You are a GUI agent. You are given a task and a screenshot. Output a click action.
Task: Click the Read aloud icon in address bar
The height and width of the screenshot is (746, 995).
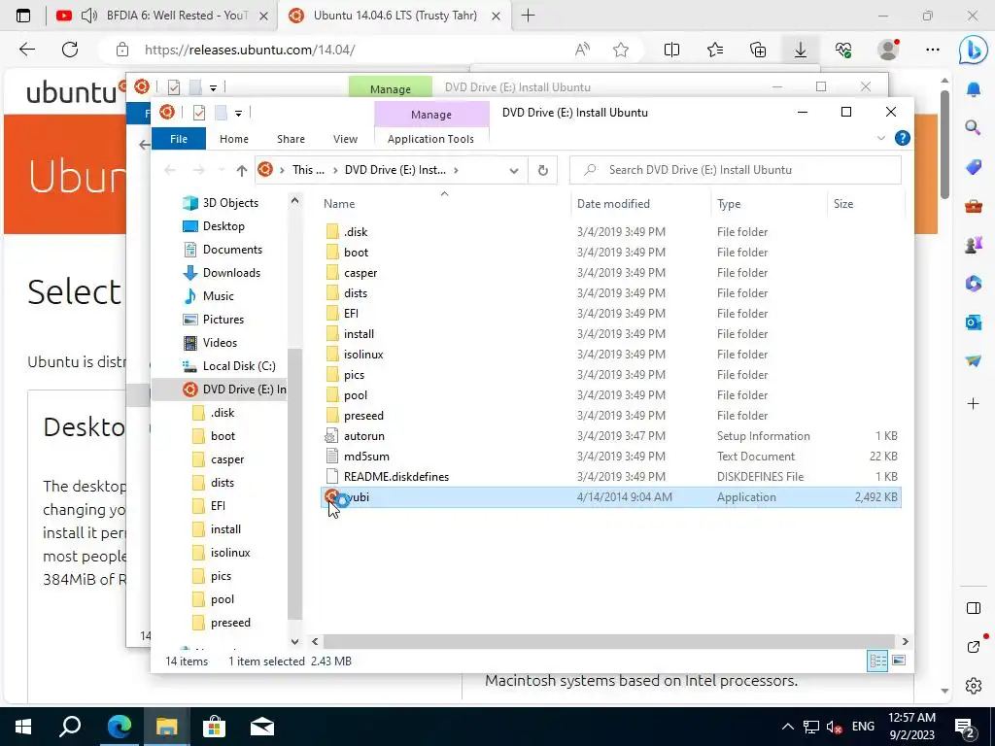[x=582, y=50]
